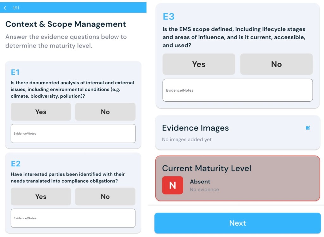Open the Evidence Images card
Viewport: 324px width, 237px height.
coord(221,132)
